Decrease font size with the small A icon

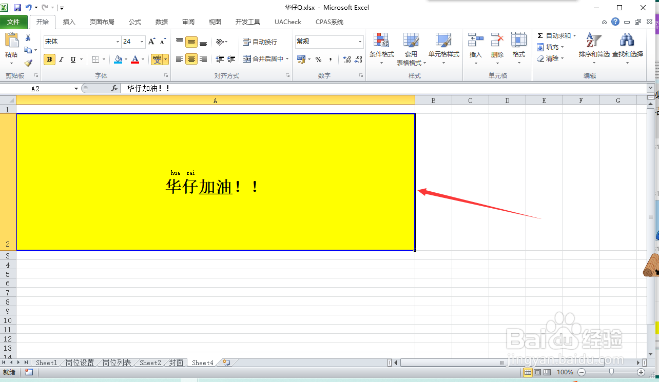click(x=163, y=42)
